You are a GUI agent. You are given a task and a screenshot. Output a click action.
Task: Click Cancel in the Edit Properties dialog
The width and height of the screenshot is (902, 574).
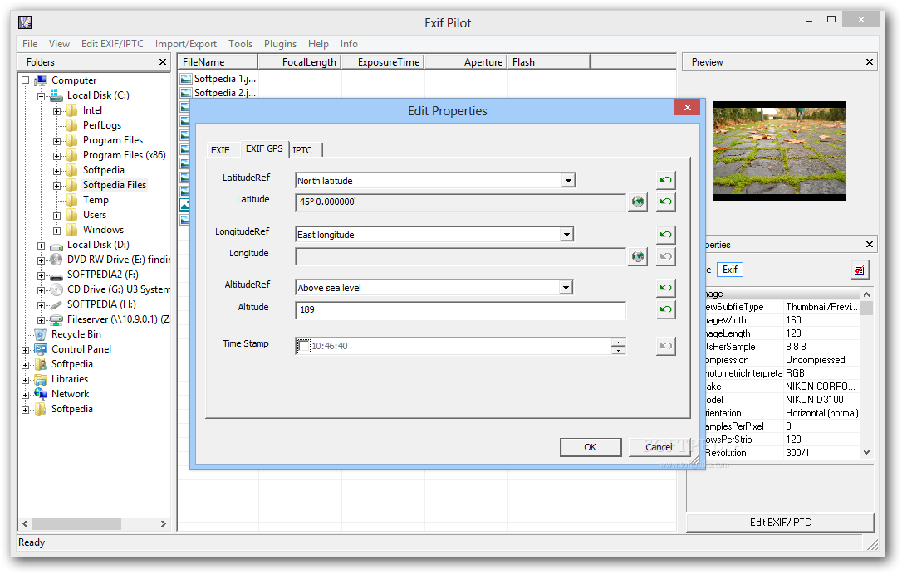tap(659, 447)
